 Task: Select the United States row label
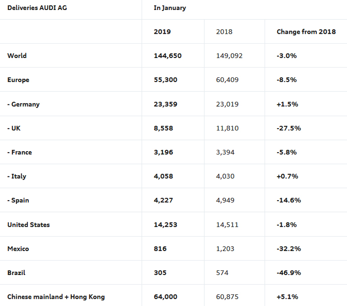point(29,225)
